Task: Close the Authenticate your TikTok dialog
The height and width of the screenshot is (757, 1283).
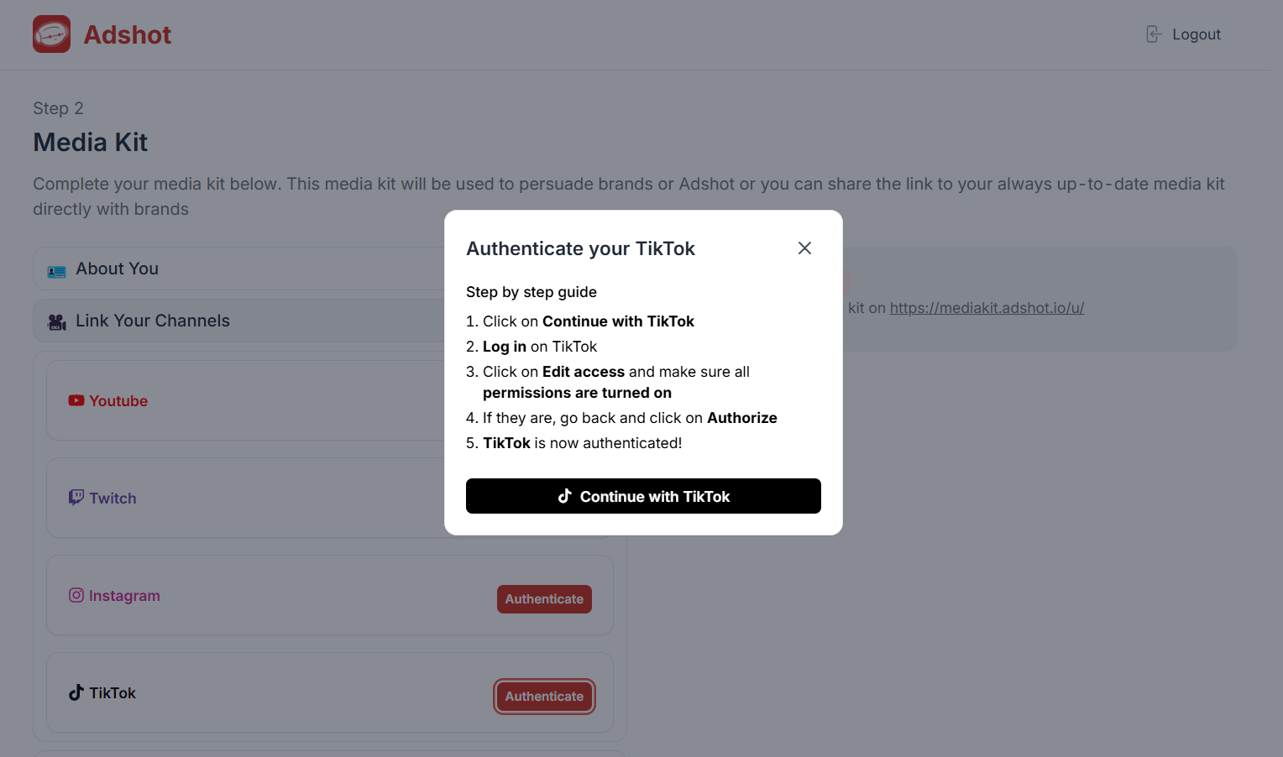Action: (x=804, y=248)
